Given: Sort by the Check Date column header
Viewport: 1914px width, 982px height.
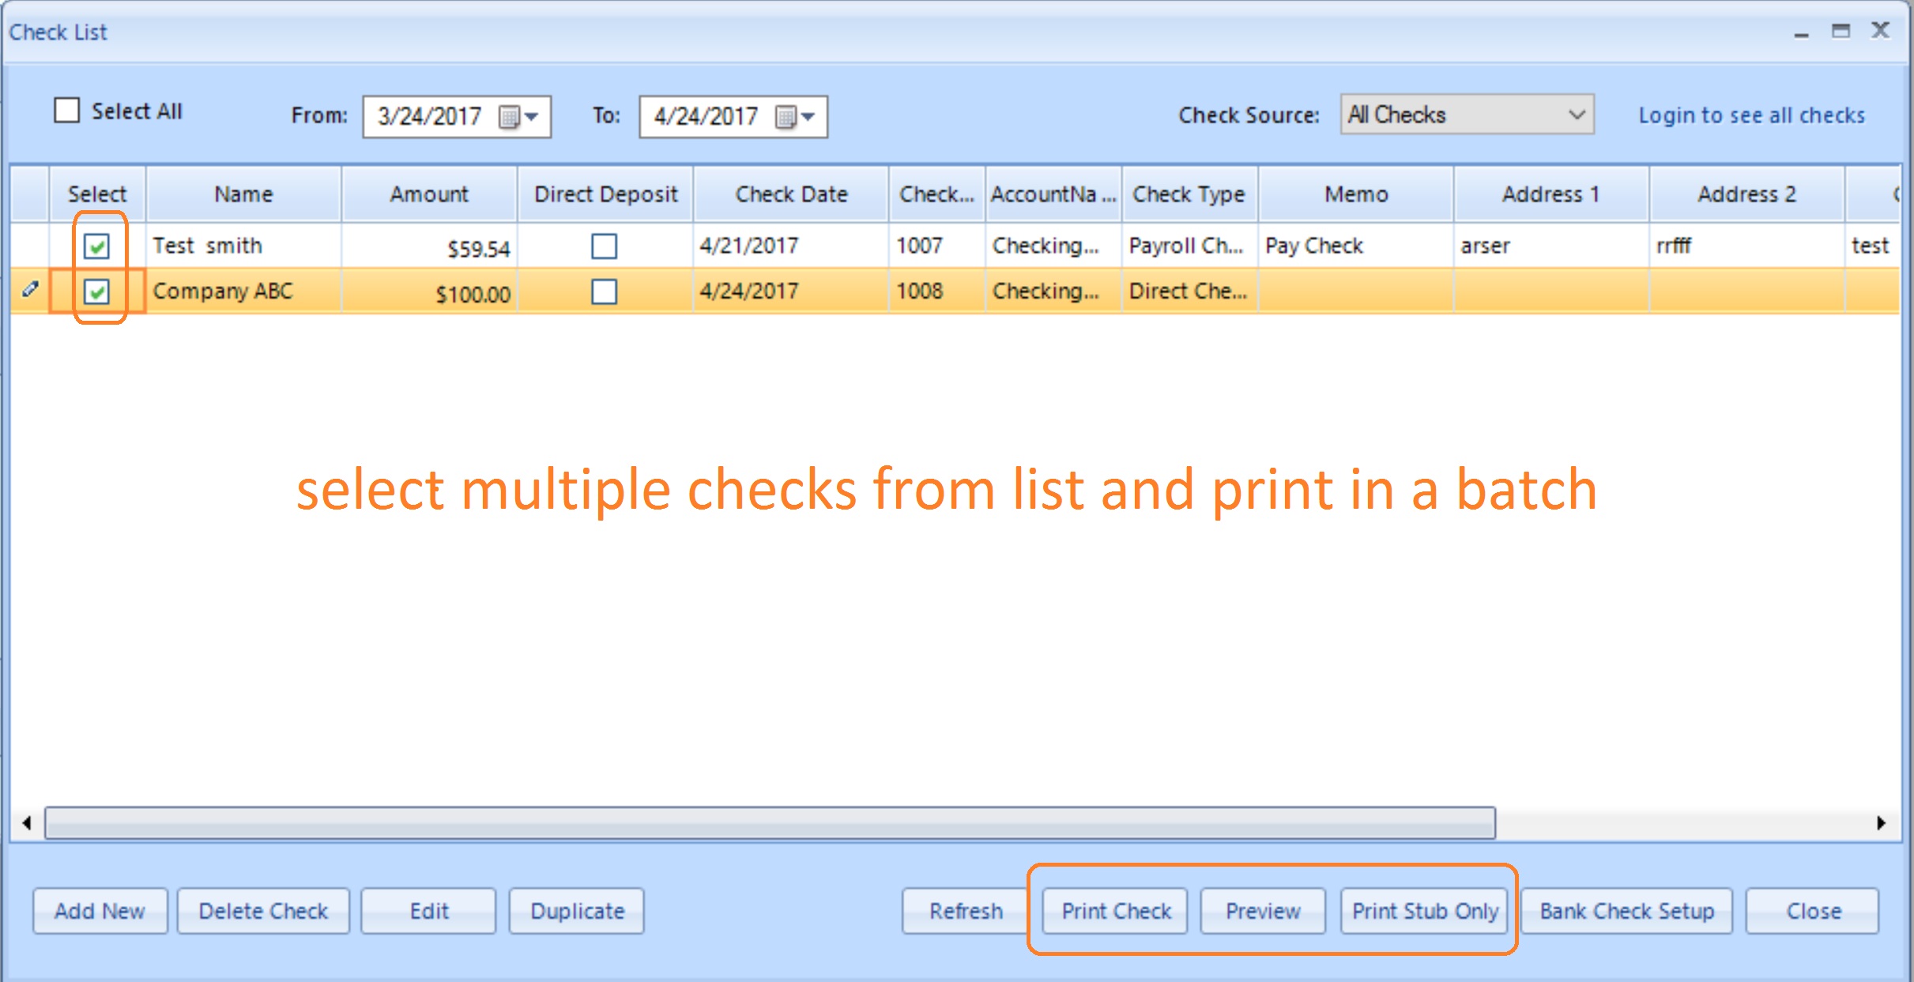Looking at the screenshot, I should tap(791, 194).
